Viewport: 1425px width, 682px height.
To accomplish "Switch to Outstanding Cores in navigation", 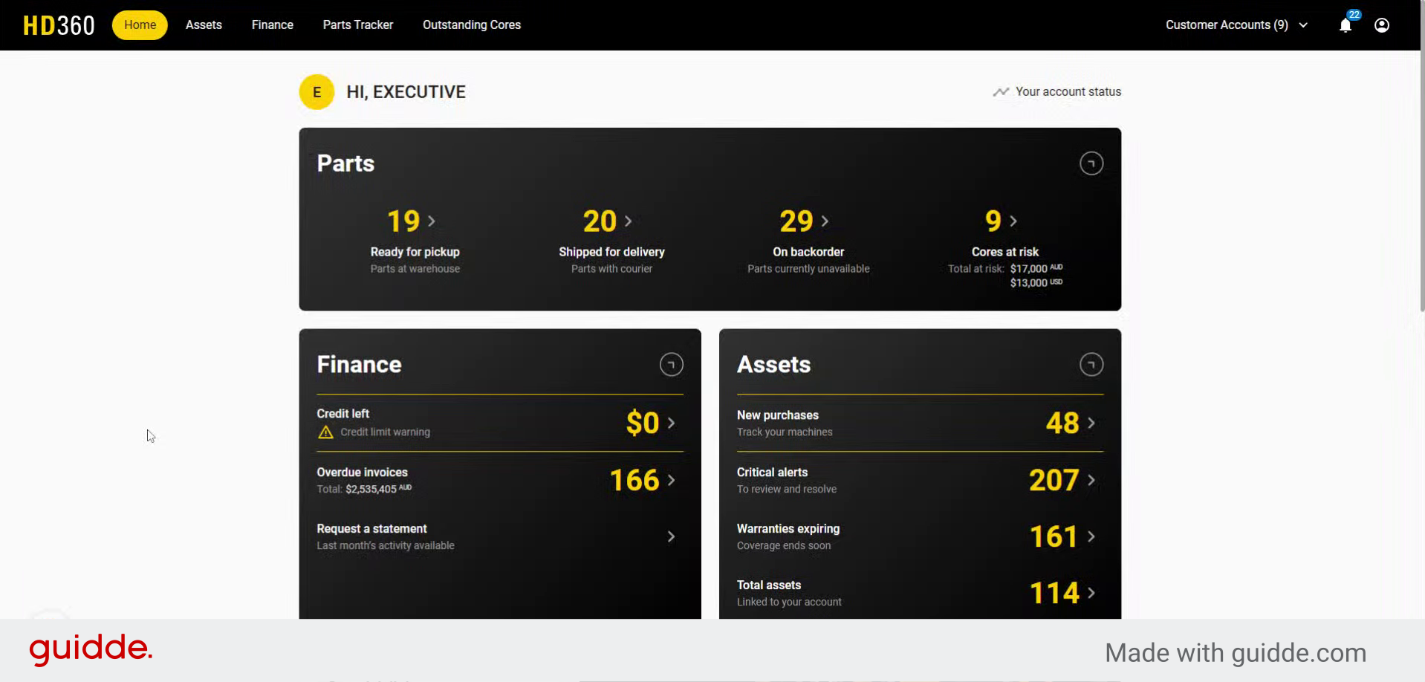I will point(471,25).
